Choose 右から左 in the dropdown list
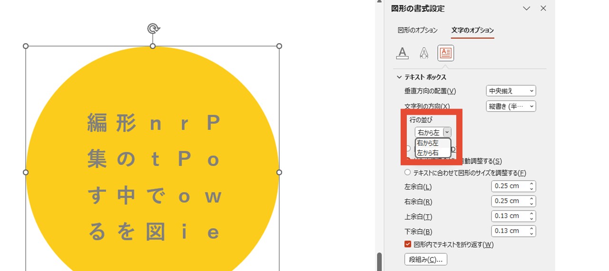 [432, 143]
